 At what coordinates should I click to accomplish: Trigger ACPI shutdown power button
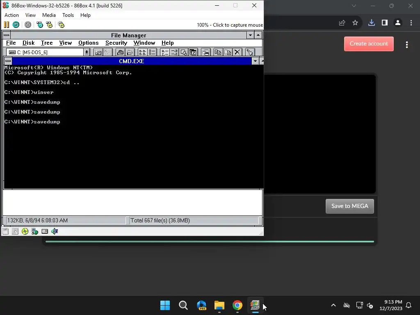tap(28, 25)
